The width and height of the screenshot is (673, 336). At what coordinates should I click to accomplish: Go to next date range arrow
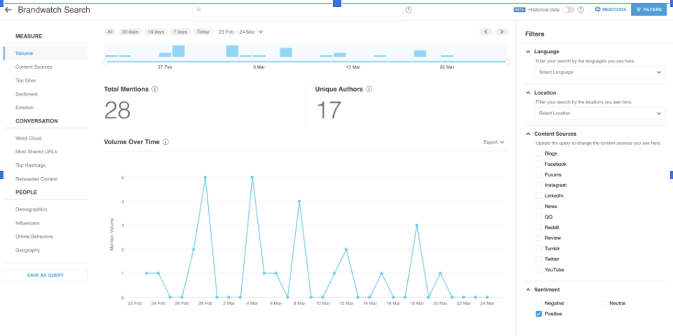click(501, 31)
